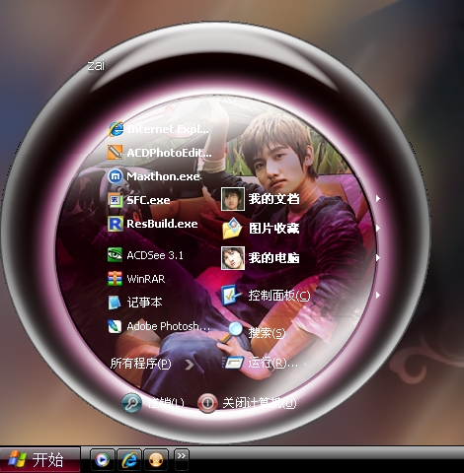This screenshot has width=464, height=473.
Task: Expand 所有程序(P) all programs arrow
Action: point(190,364)
